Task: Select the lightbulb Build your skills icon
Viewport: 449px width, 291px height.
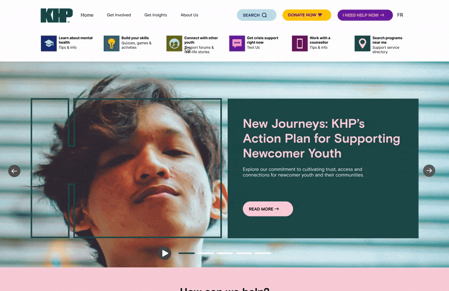Action: [x=111, y=44]
